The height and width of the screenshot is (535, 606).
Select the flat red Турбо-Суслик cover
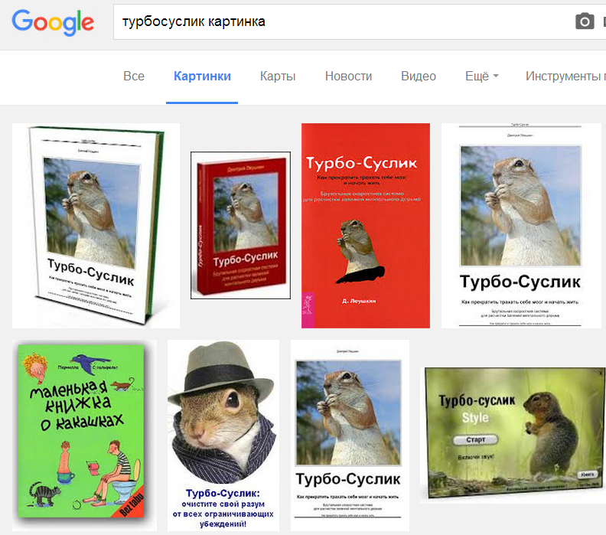(x=365, y=226)
